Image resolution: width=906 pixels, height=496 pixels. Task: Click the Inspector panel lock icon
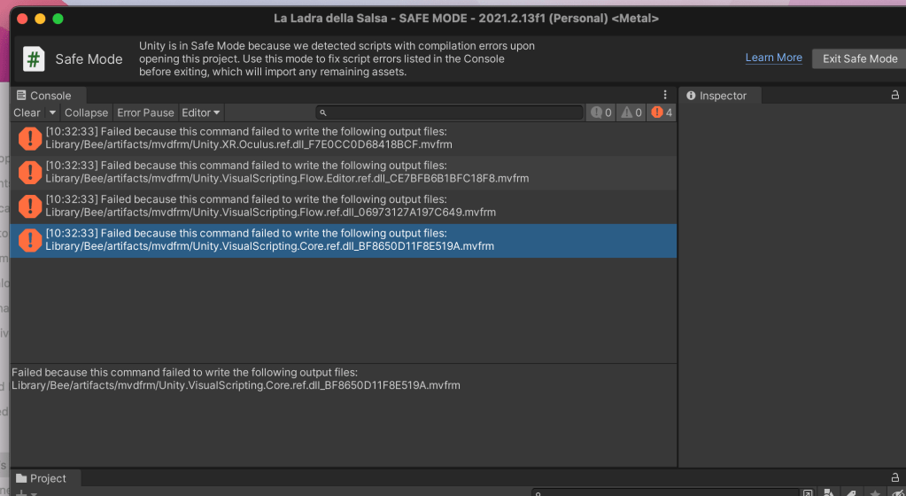[x=894, y=96]
